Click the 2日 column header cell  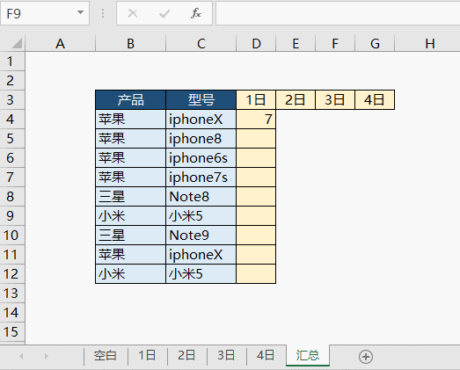click(x=296, y=100)
